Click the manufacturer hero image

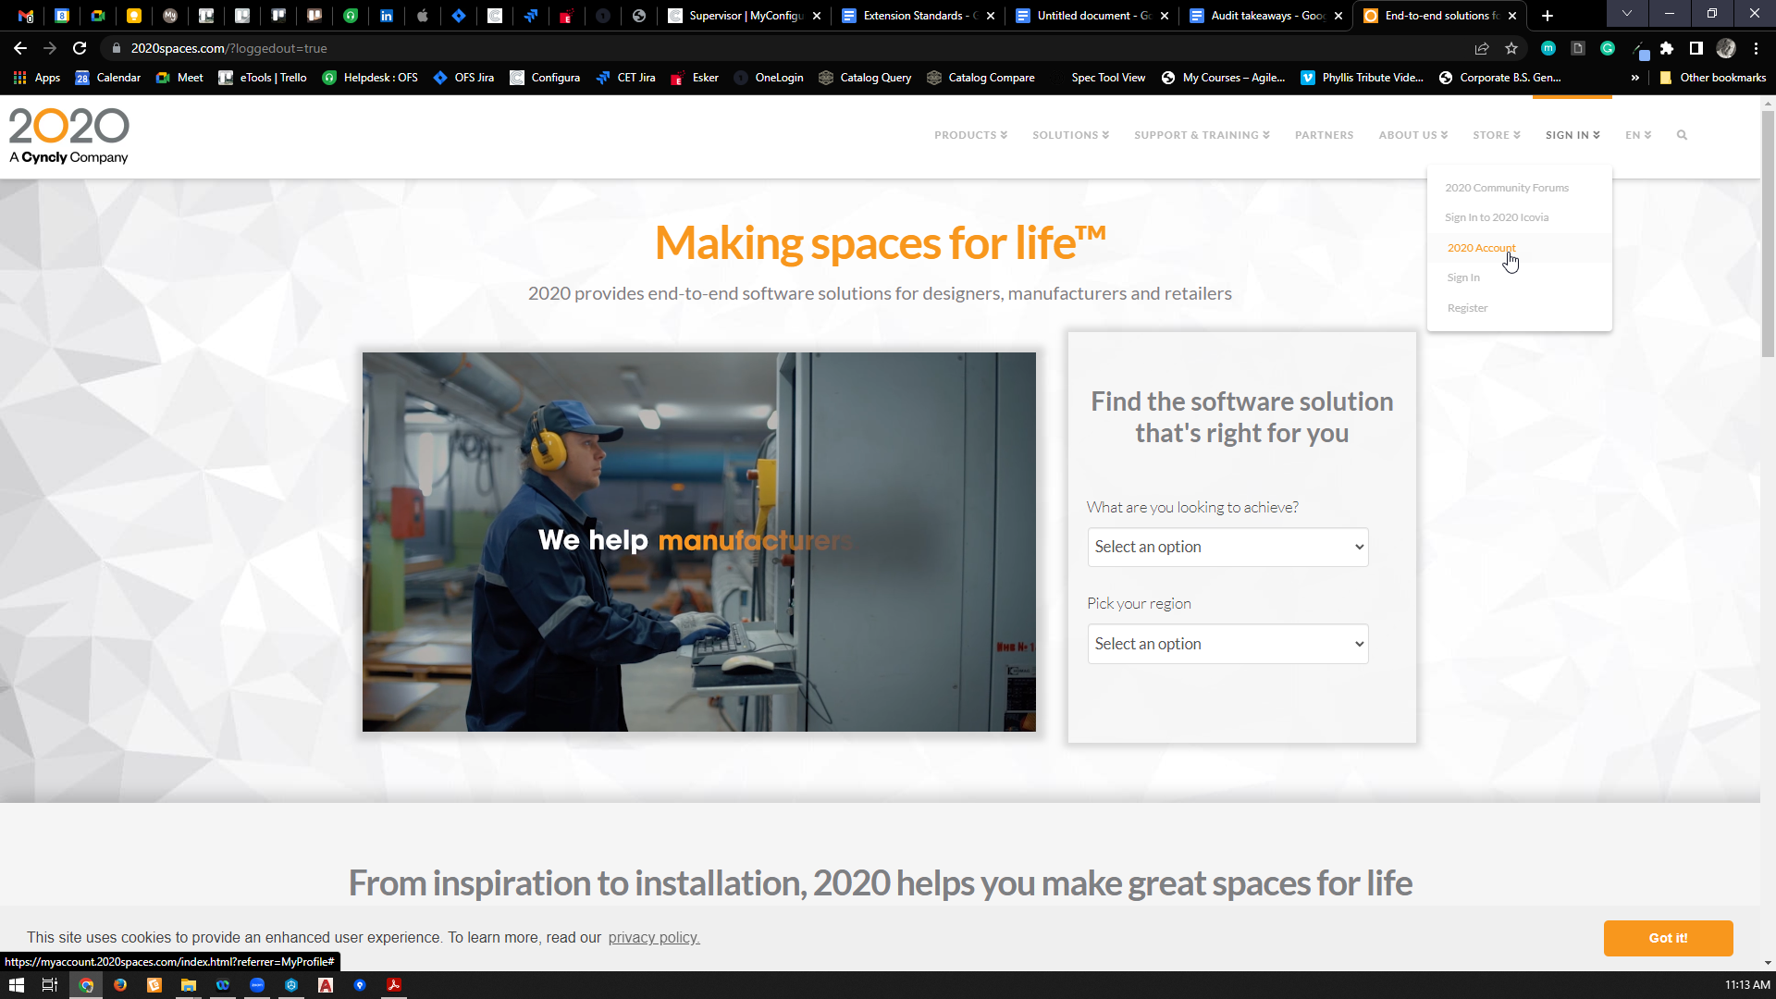pyautogui.click(x=698, y=542)
